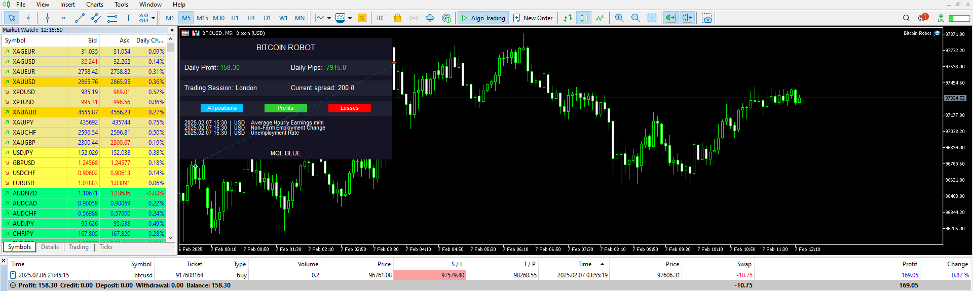This screenshot has height=291, width=973.
Task: Switch to Trading tab in Market Watch
Action: coord(79,247)
